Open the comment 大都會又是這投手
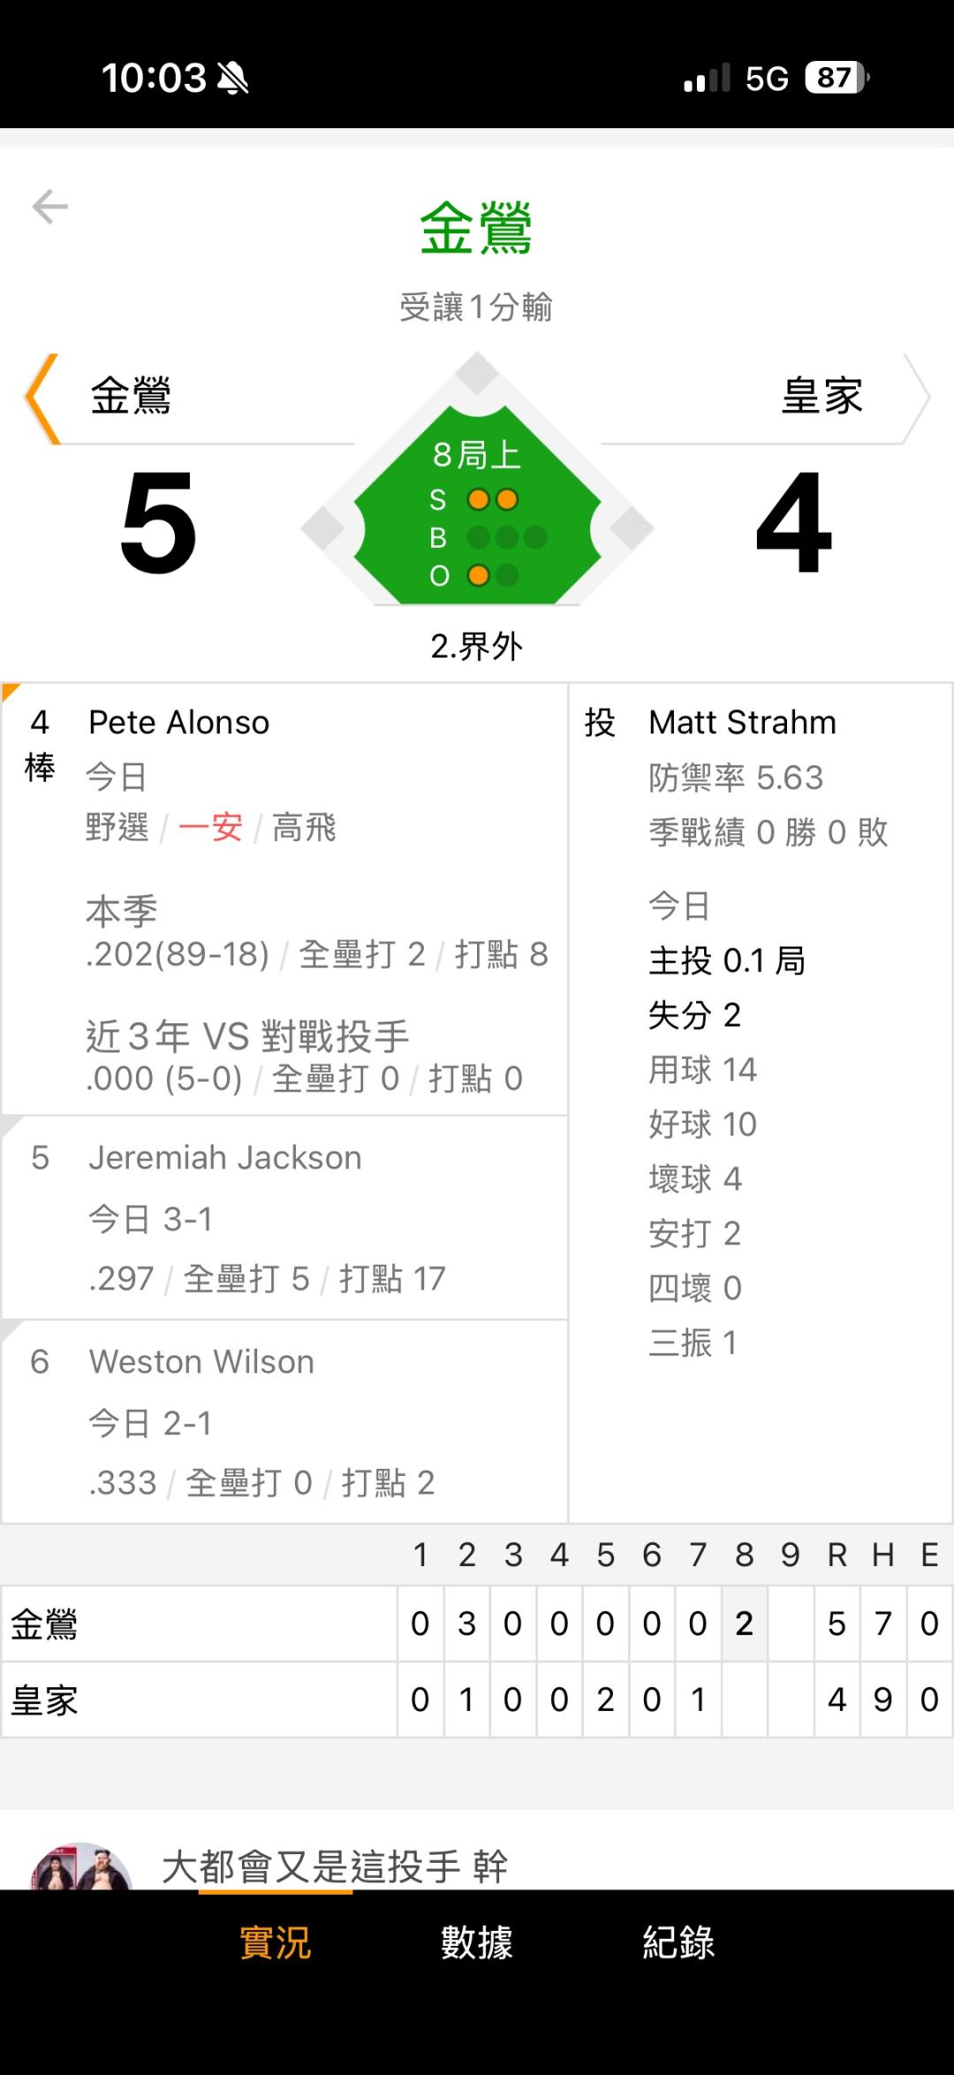 334,1866
